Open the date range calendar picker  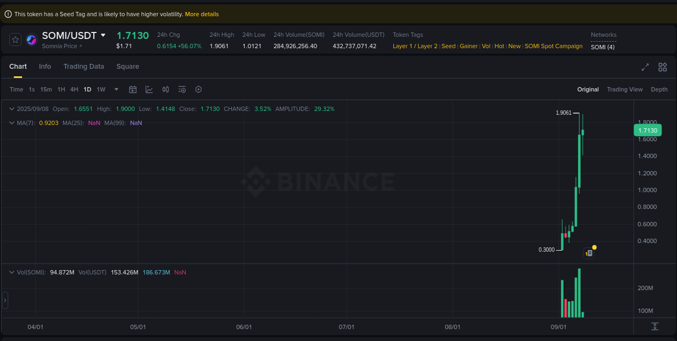coord(133,89)
